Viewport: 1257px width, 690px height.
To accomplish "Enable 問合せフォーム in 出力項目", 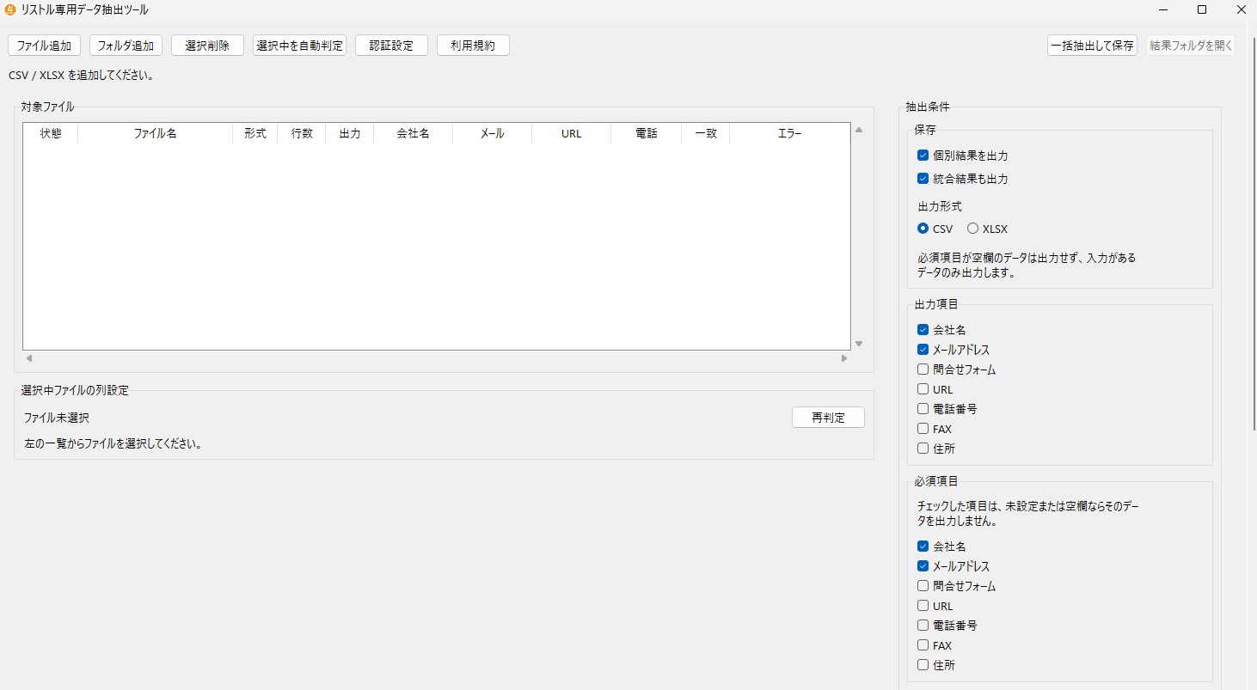I will point(923,369).
